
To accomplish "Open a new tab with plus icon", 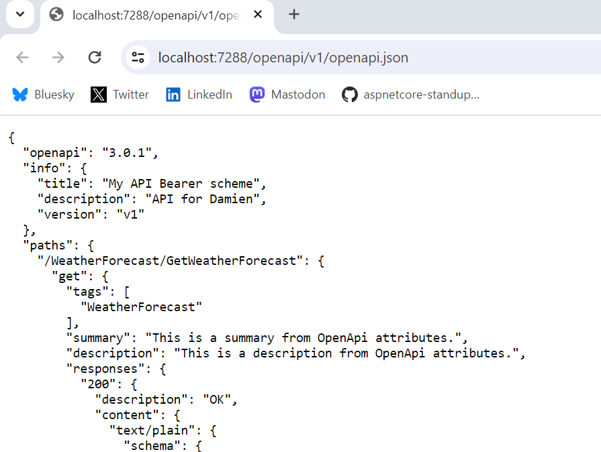I will pos(293,15).
